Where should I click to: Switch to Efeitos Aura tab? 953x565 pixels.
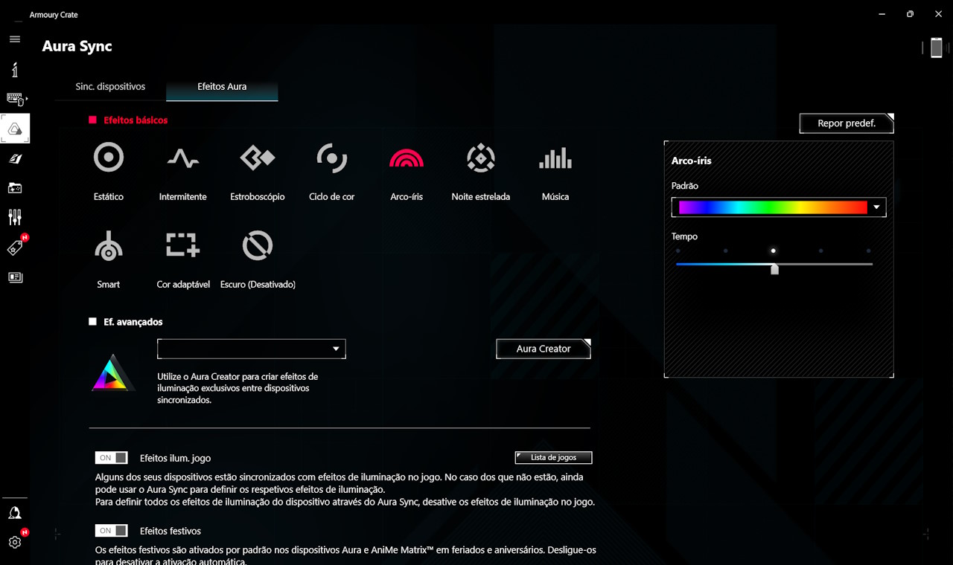[222, 86]
